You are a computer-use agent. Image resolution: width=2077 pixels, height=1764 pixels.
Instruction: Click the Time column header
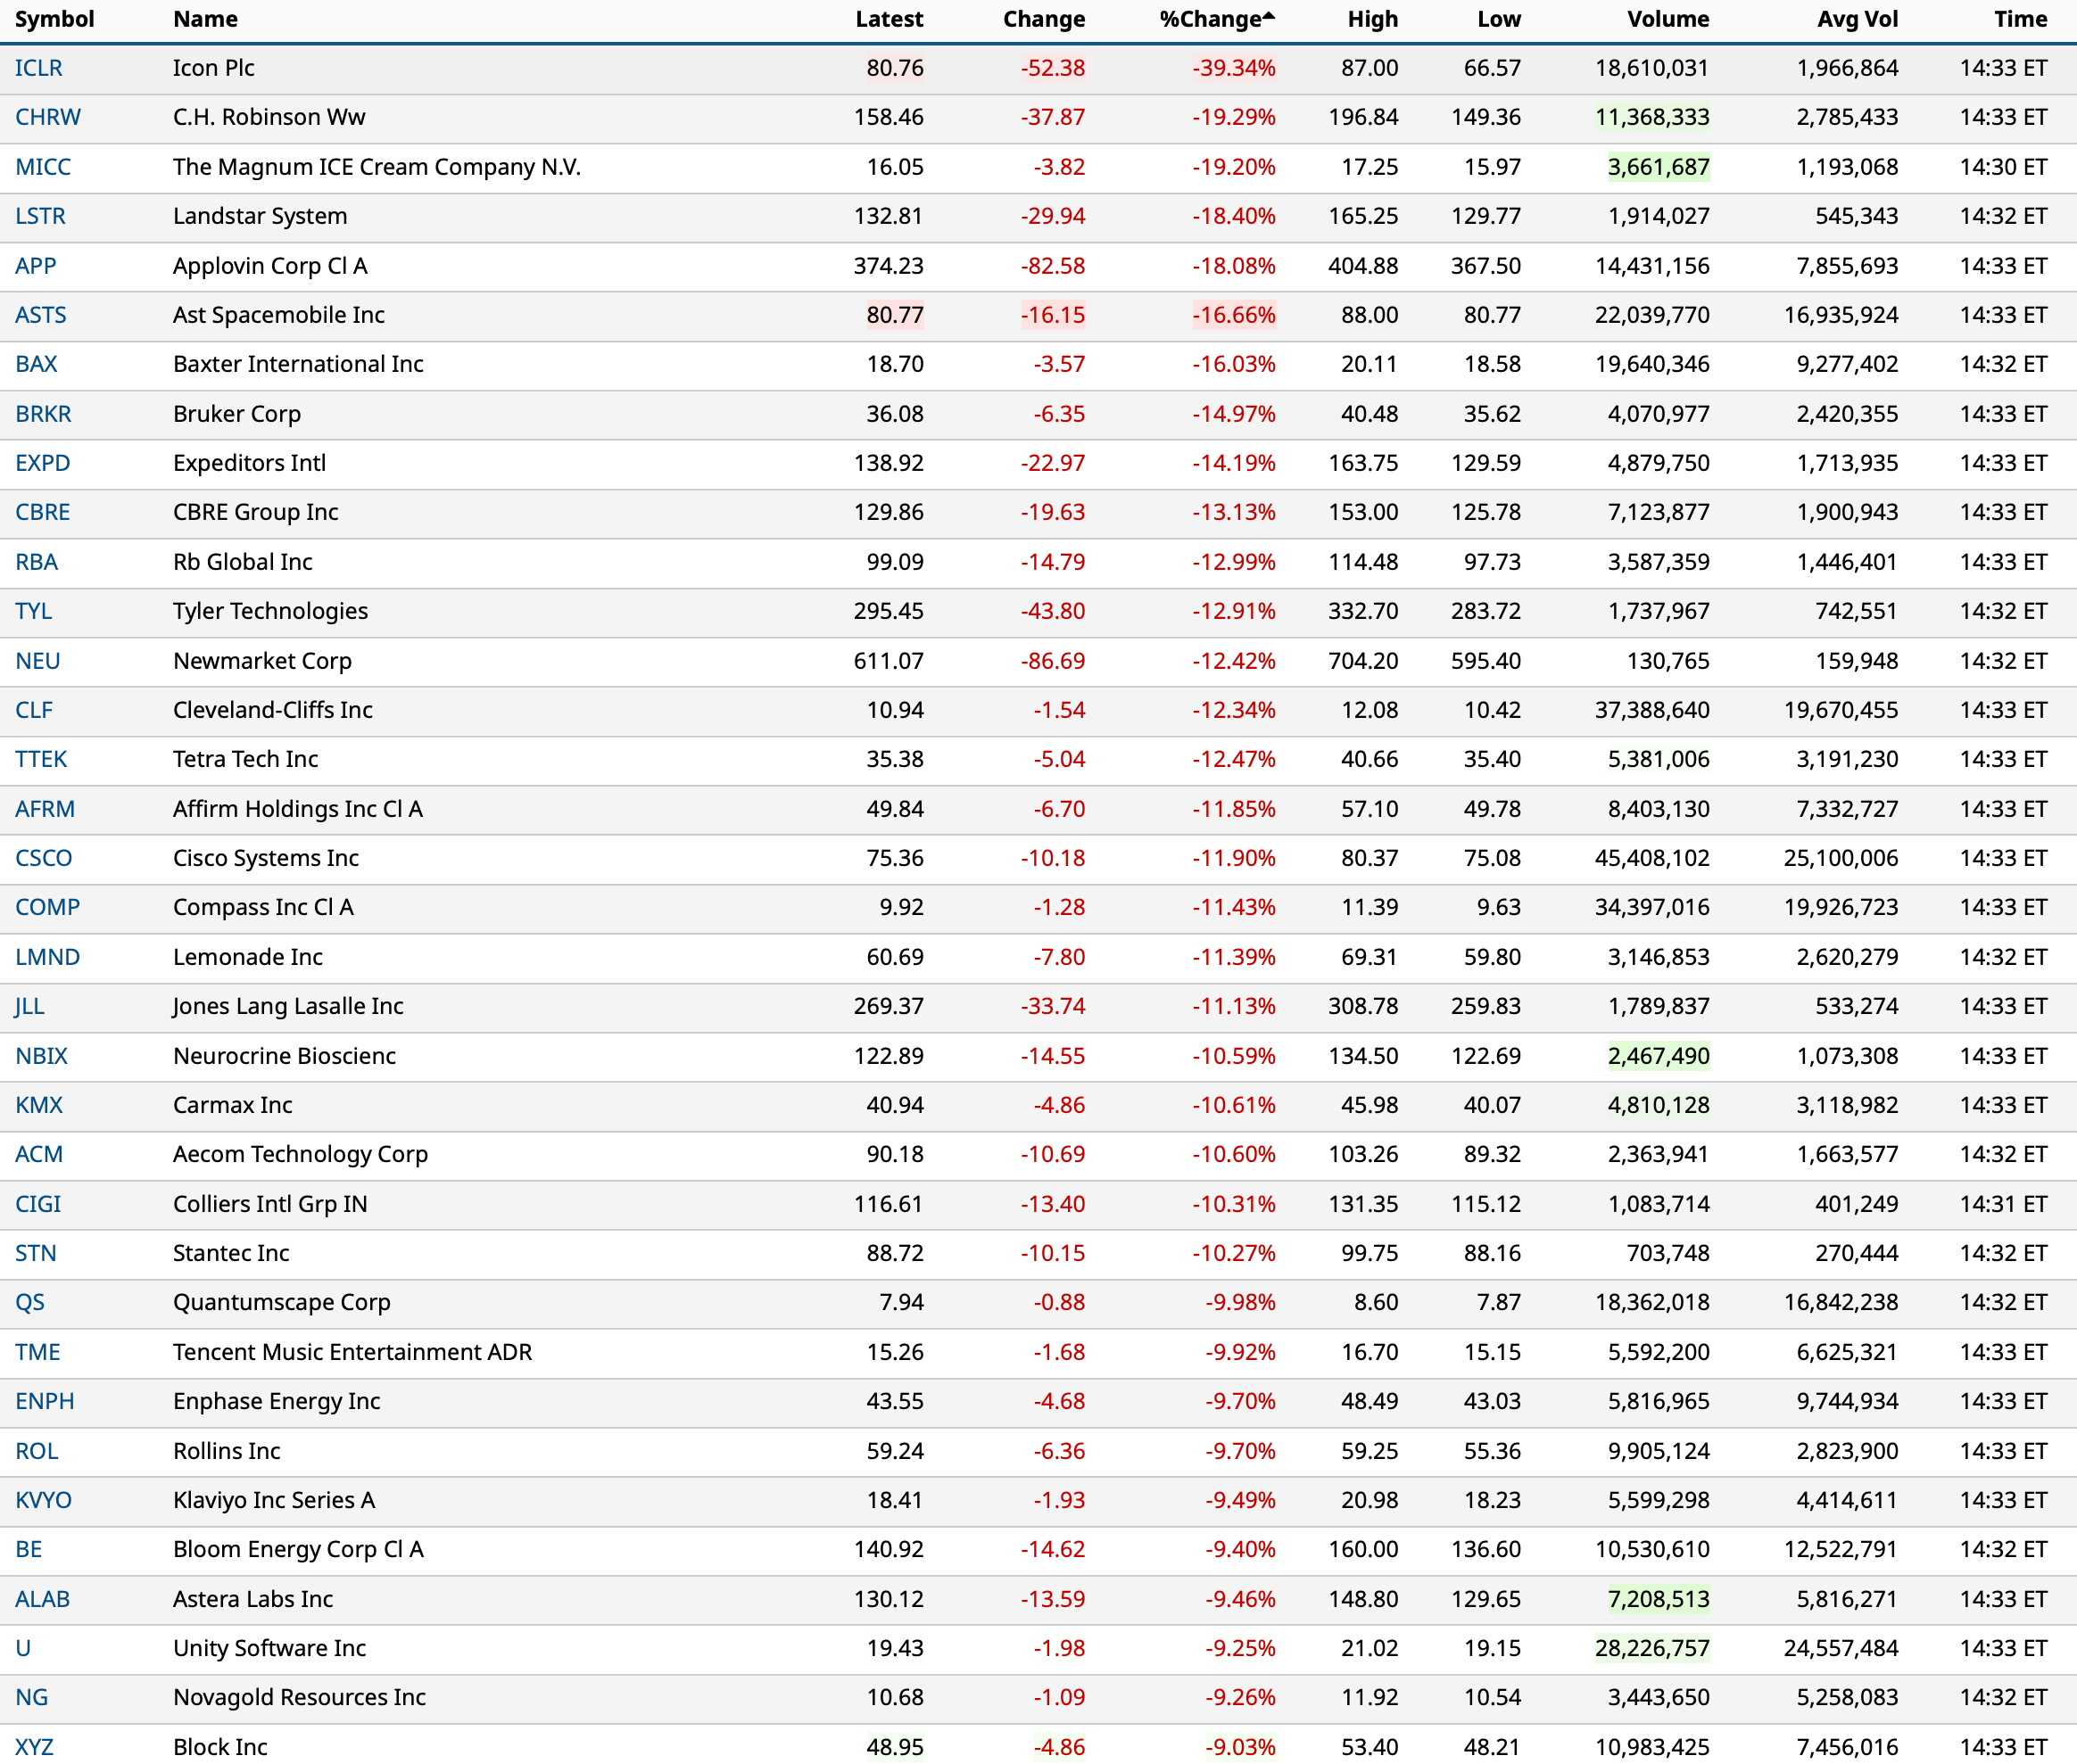[2020, 19]
